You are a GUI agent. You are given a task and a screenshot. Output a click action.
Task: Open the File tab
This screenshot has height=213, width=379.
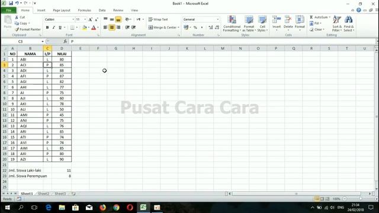[x=9, y=10]
